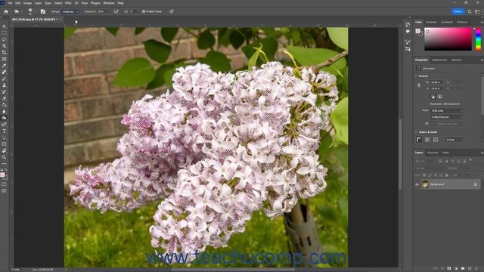Toggle Quick Mask mode icon
The height and width of the screenshot is (272, 484).
(4, 184)
